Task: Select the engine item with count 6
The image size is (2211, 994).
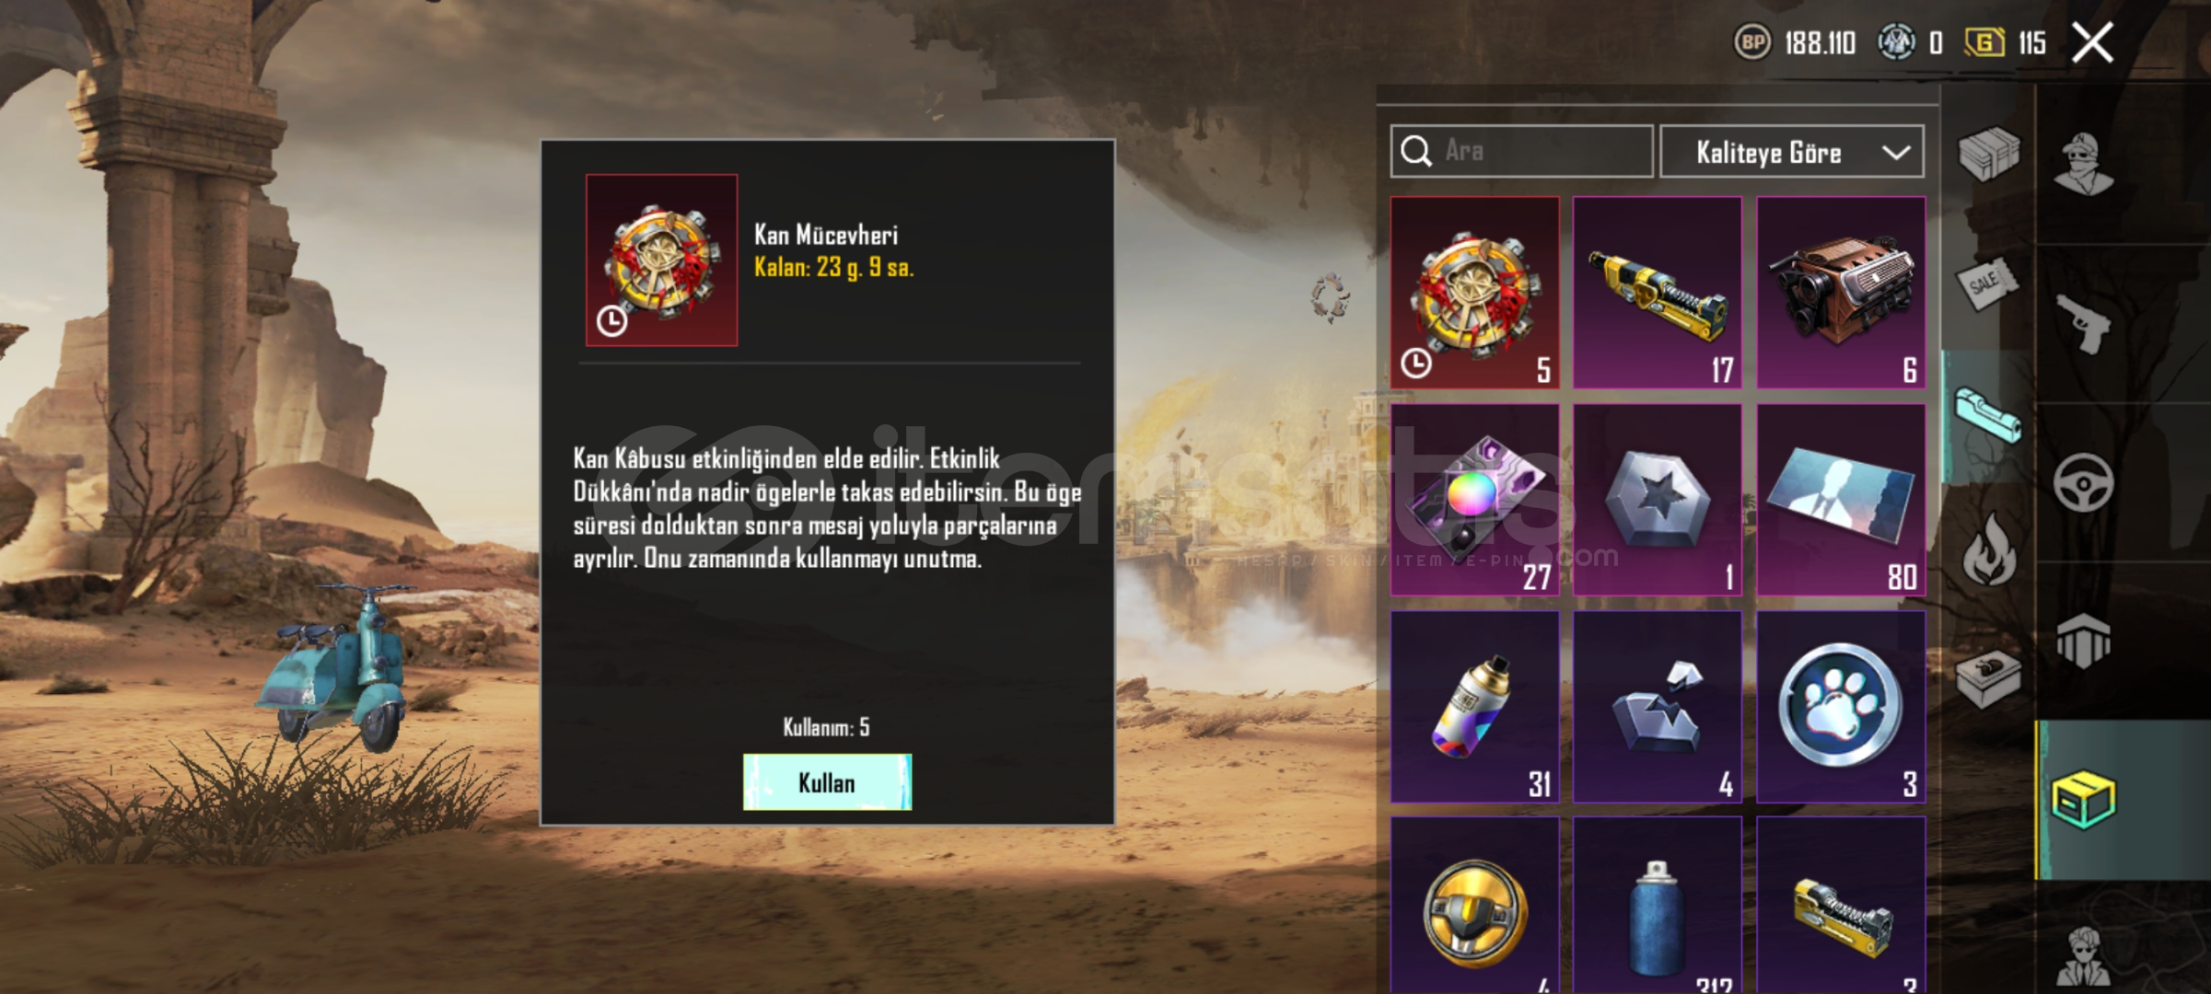Action: click(x=1841, y=293)
